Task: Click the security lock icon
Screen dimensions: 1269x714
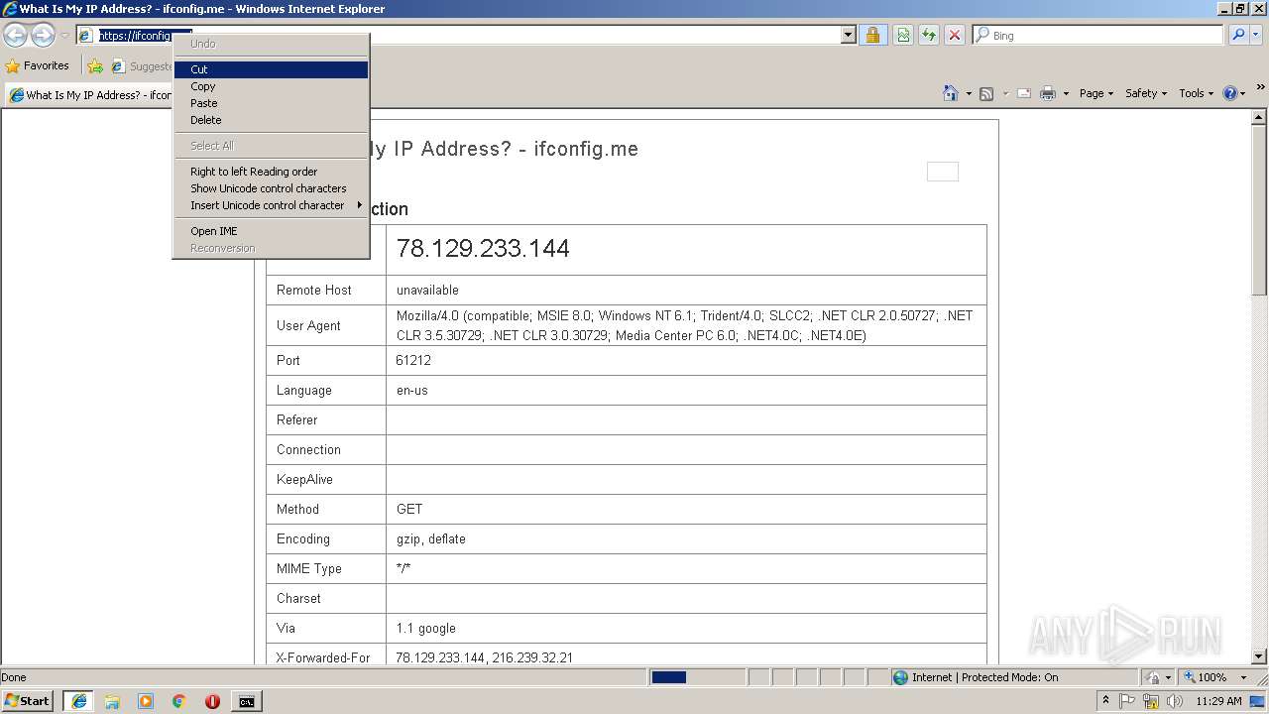Action: tap(872, 36)
